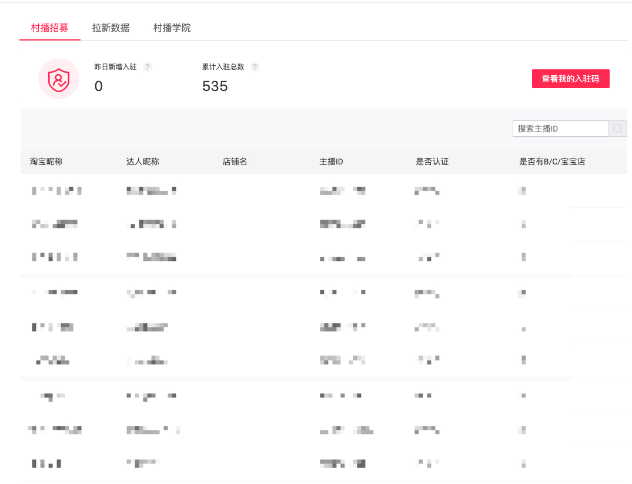The height and width of the screenshot is (484, 632).
Task: Switch to the 拉新数据 tab
Action: [x=109, y=28]
